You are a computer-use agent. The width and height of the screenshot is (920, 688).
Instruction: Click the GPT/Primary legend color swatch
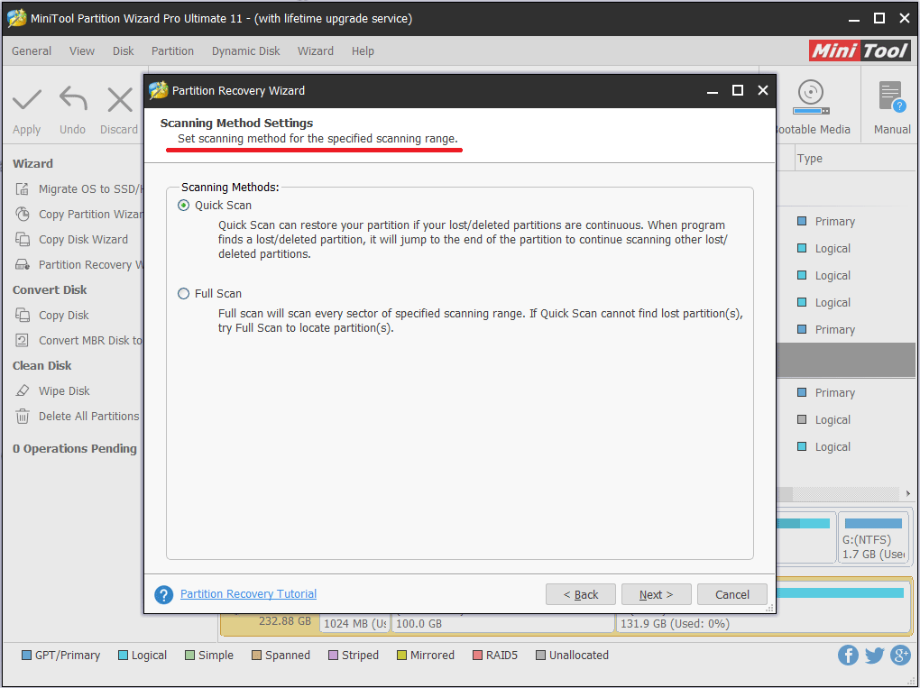tap(26, 656)
